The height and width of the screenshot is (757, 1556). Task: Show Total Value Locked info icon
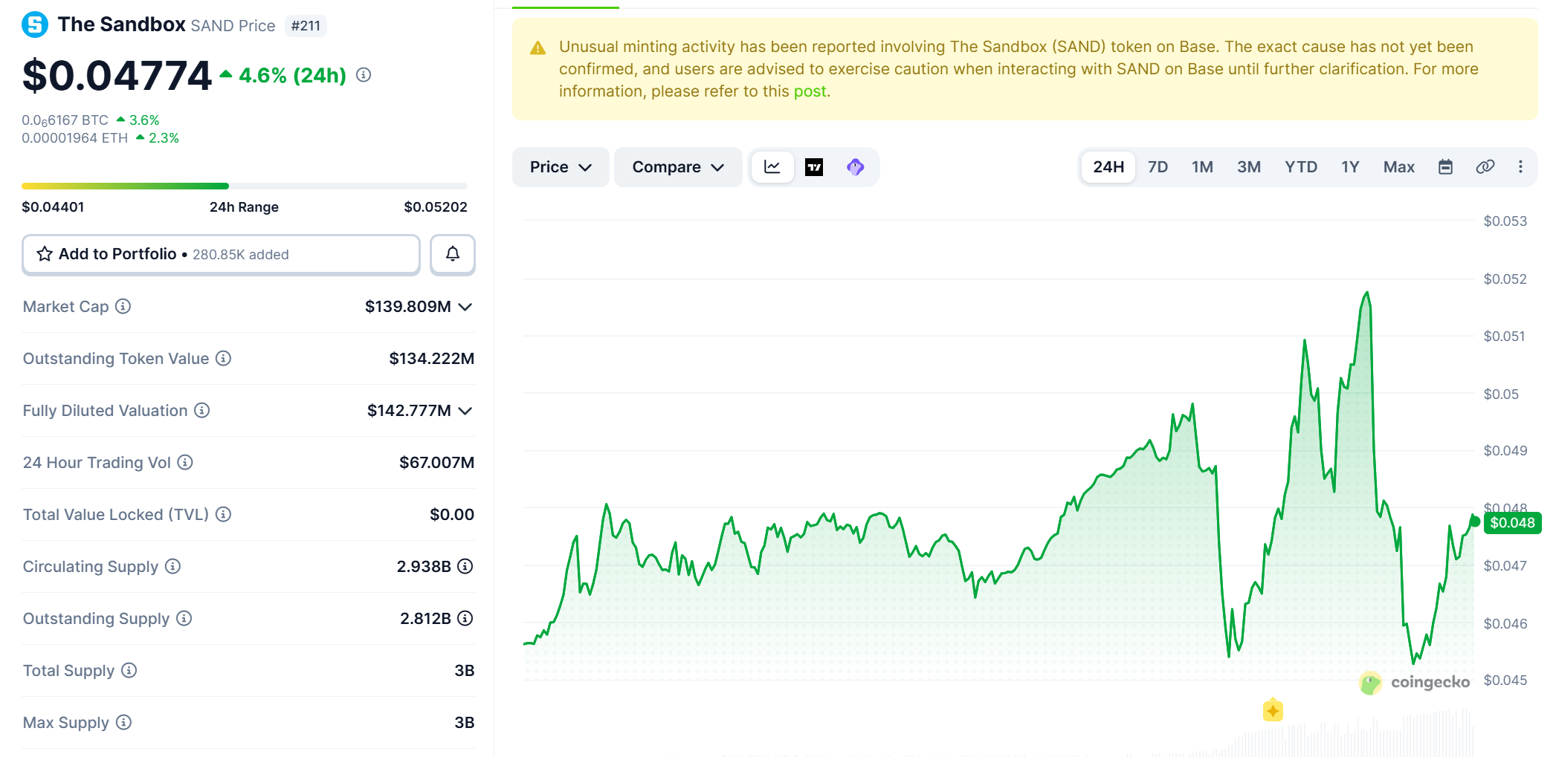(224, 514)
